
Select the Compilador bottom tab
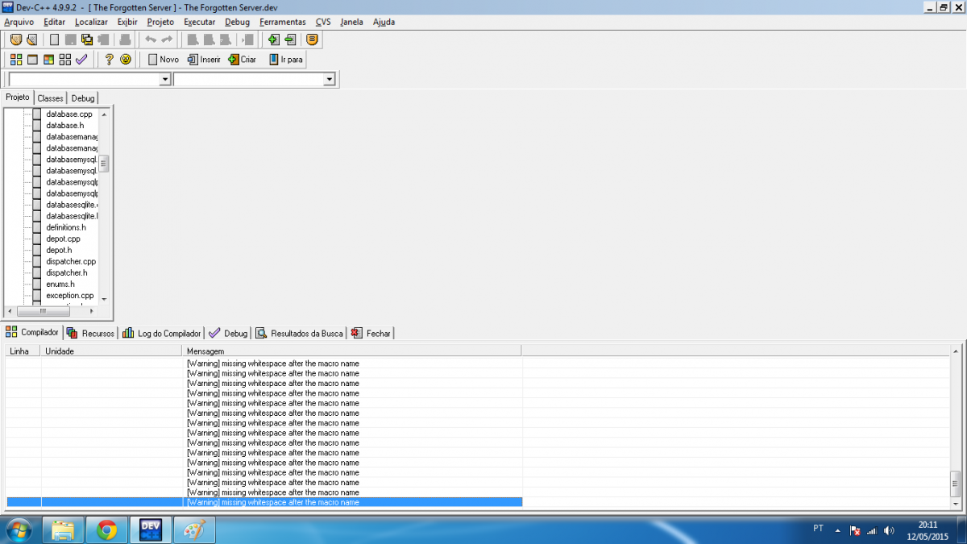pyautogui.click(x=32, y=332)
